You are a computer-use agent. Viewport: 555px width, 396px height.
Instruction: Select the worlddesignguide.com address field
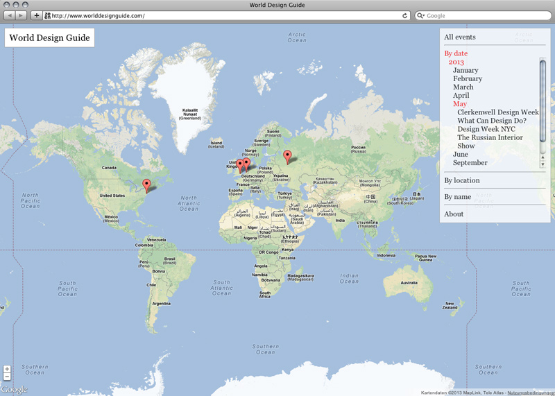pyautogui.click(x=227, y=15)
